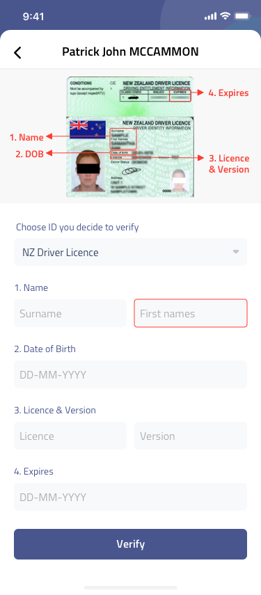Open the NZ Driver Licence dropdown
This screenshot has width=261, height=595.
pos(131,252)
